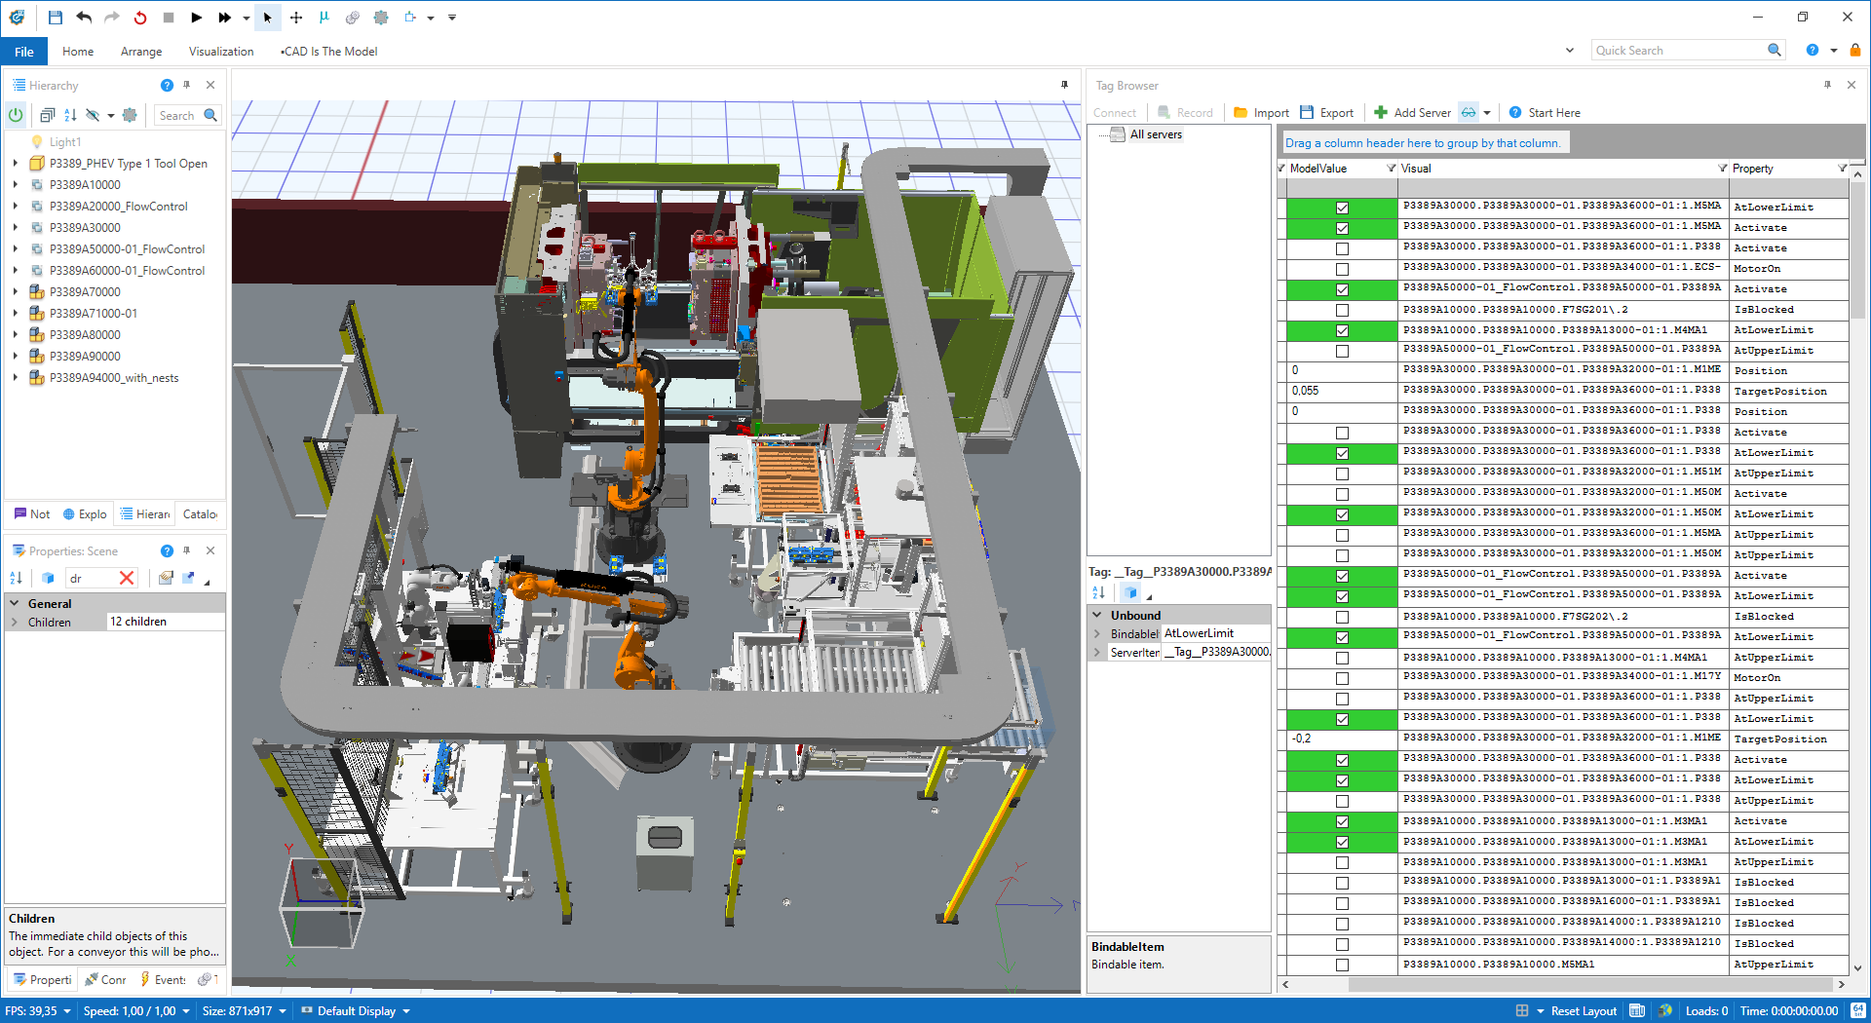Expand the P3389A30000 hierarchy node
Screen dimensions: 1871x1023
point(16,228)
